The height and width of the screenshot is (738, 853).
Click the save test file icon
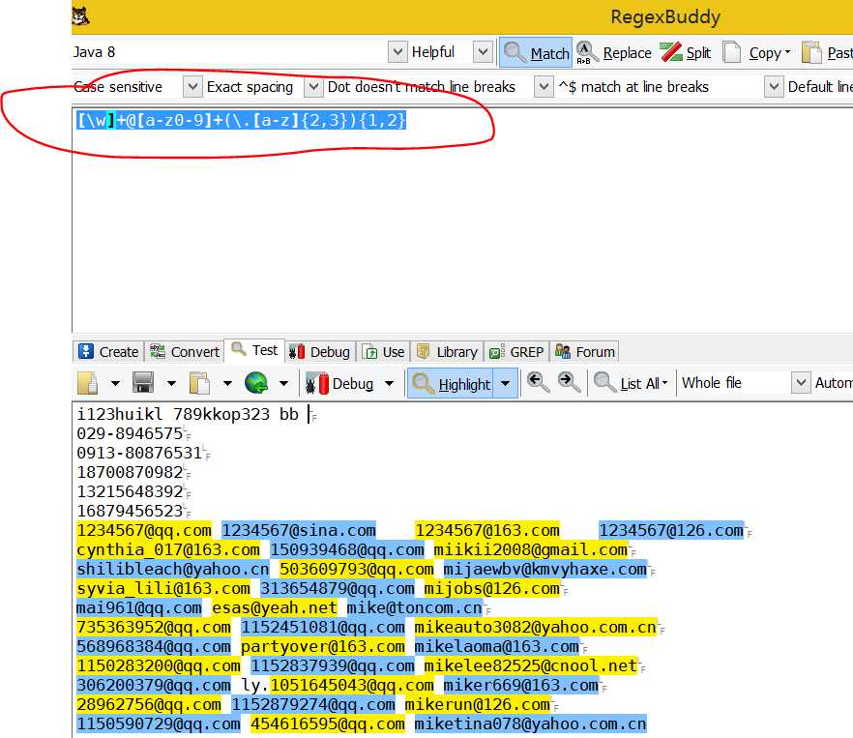tap(143, 383)
